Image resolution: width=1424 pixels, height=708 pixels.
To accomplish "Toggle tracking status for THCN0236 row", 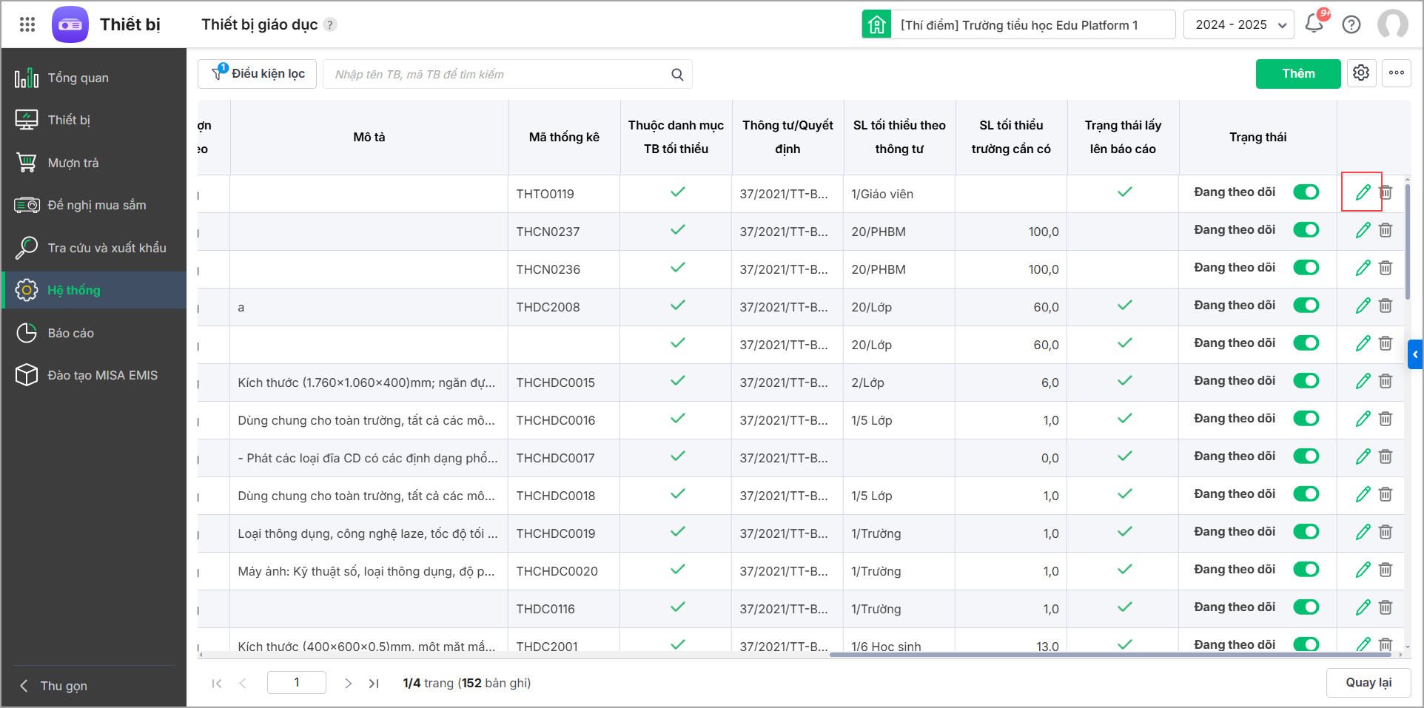I will (1306, 268).
